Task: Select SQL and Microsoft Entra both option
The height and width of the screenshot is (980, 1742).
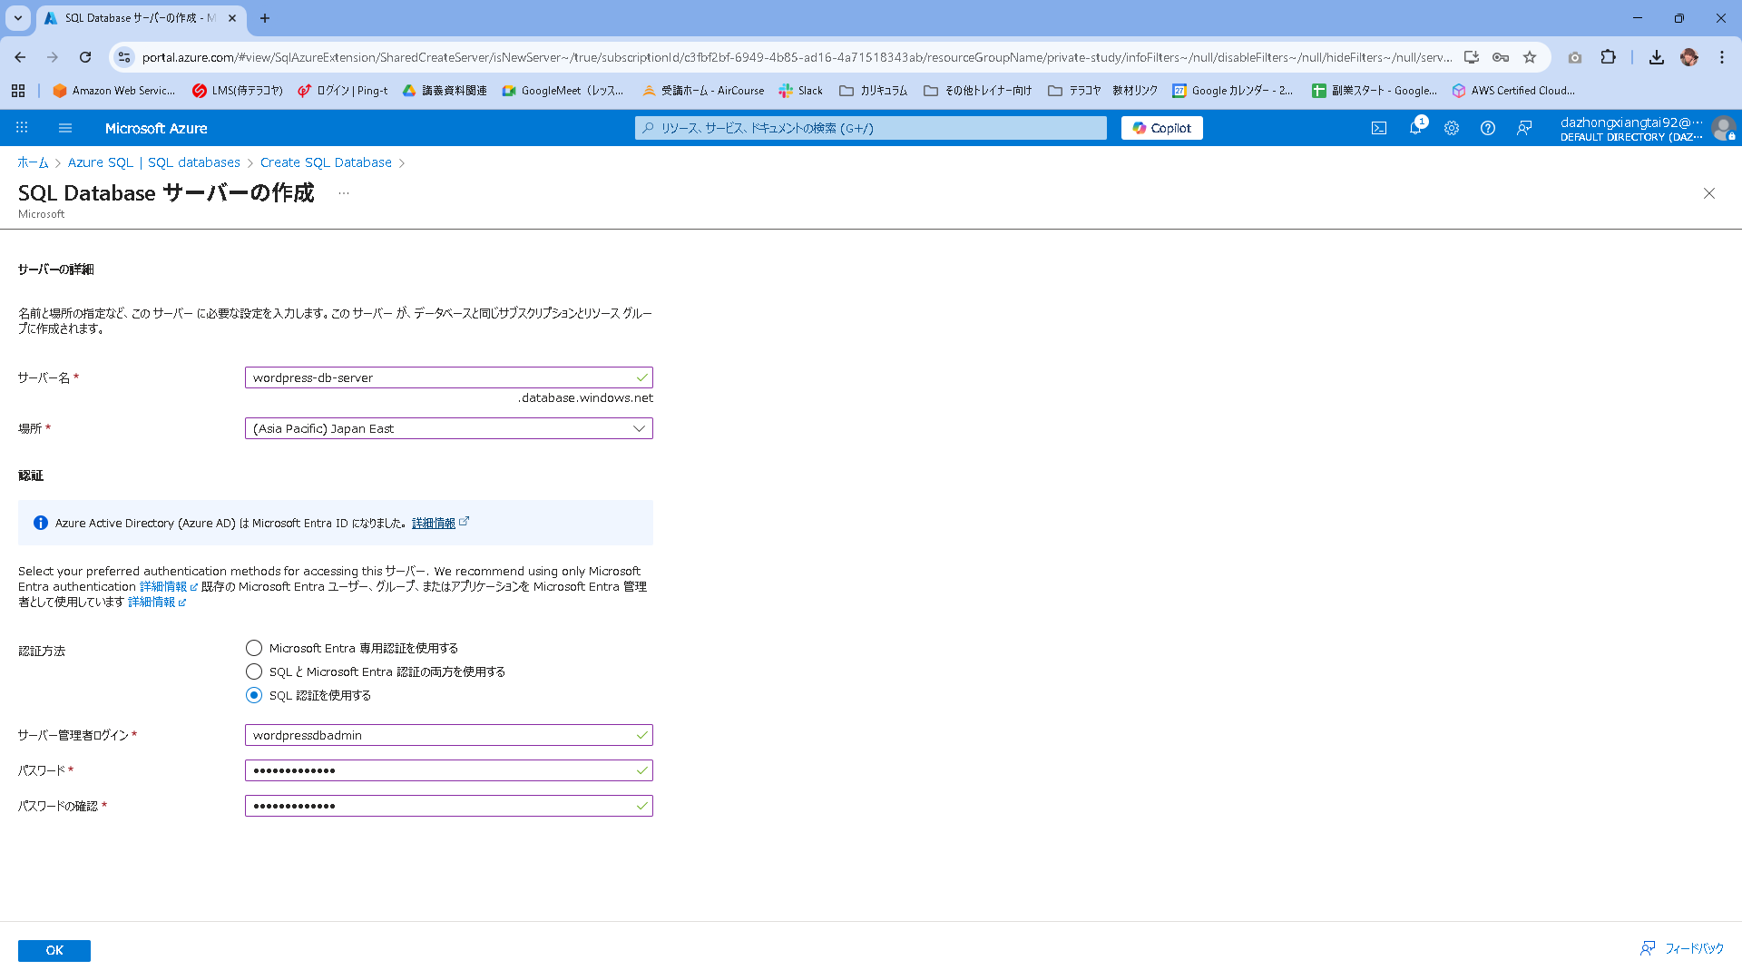Action: 254,671
